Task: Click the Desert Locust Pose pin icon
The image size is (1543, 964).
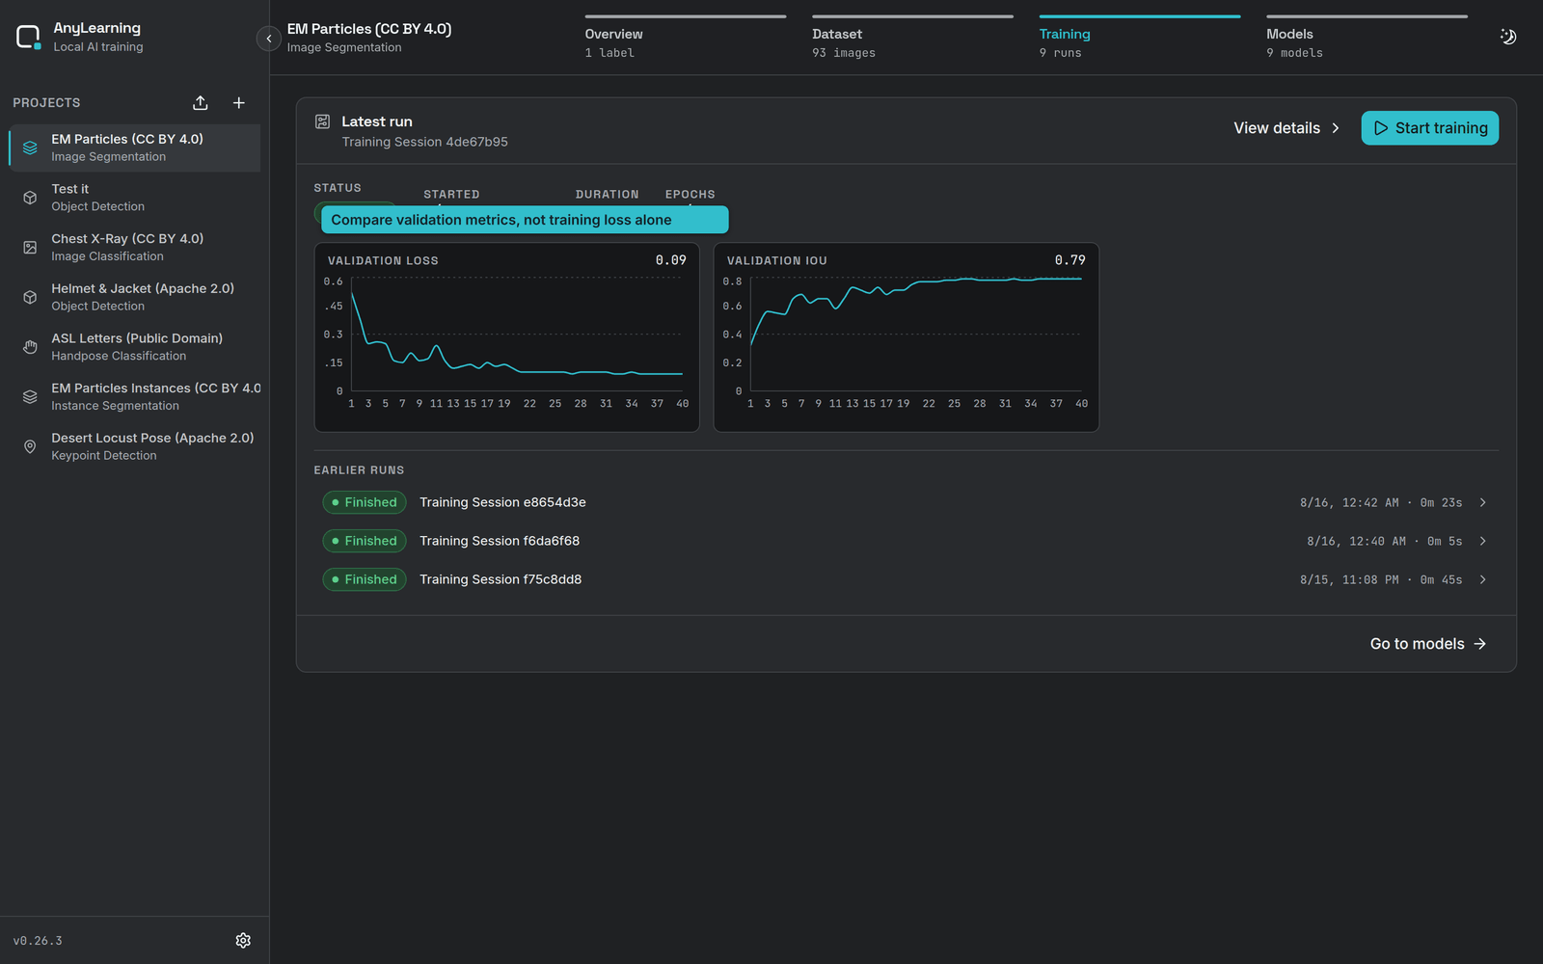Action: (30, 446)
